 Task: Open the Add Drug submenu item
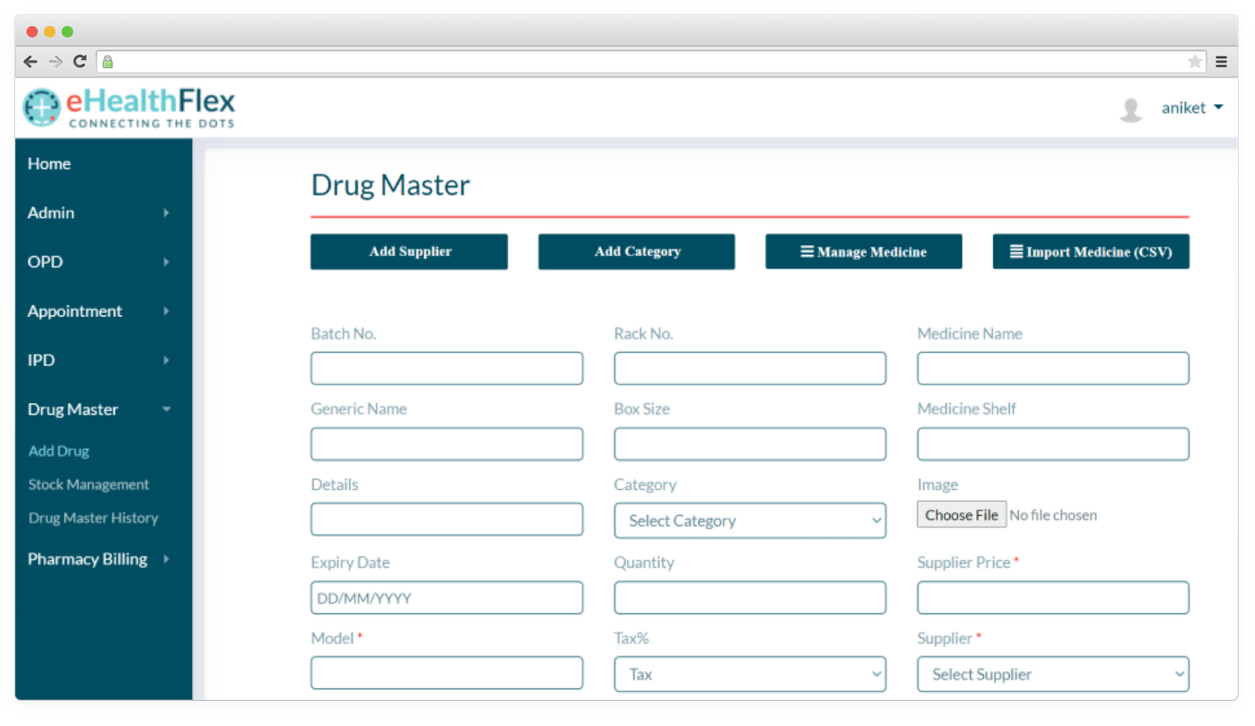point(59,451)
